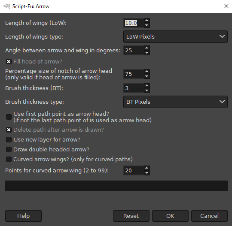Click the Reset button
Screen dimensions: 232x226
[131, 216]
